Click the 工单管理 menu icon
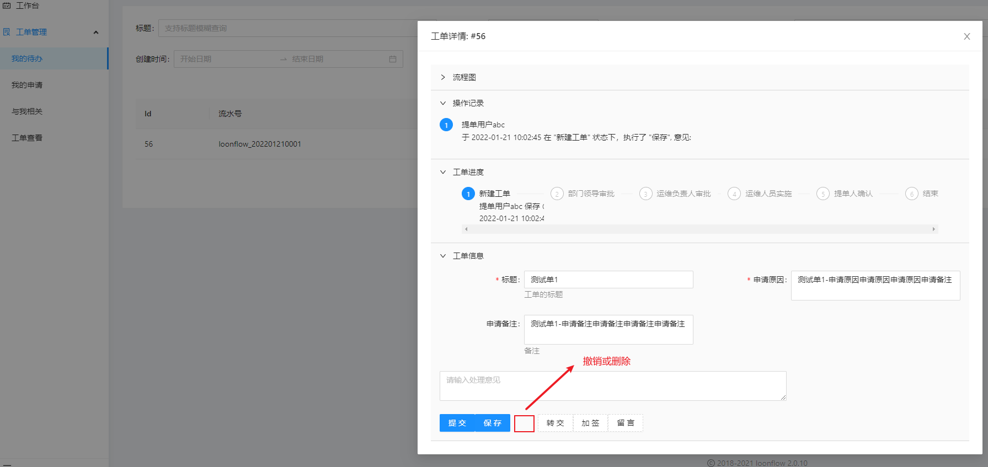 point(7,32)
